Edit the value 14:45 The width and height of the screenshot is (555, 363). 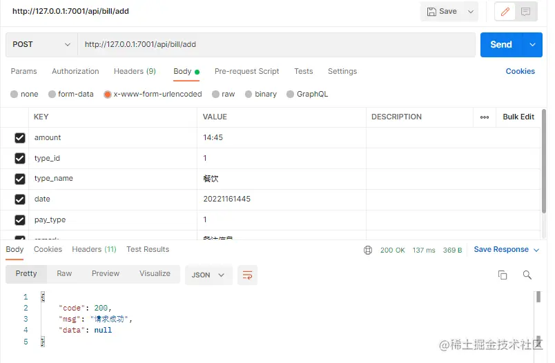[x=282, y=137]
